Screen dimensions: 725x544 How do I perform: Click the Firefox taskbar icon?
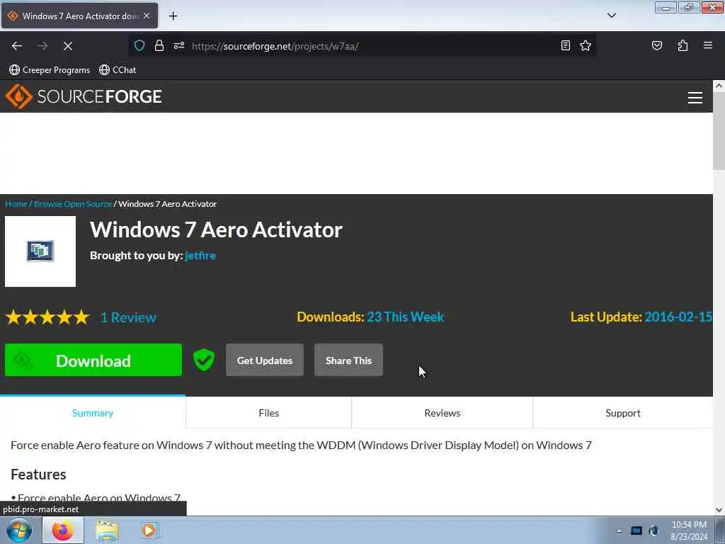[x=63, y=530]
